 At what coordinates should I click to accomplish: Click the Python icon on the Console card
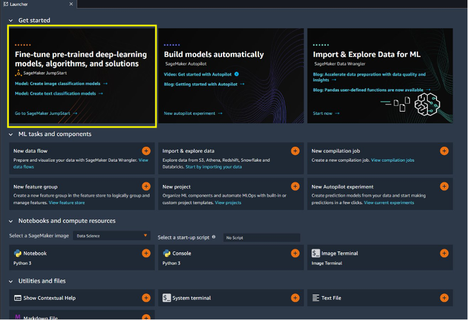[x=166, y=253]
